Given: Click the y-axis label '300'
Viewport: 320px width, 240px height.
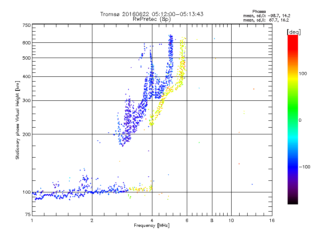Looking at the screenshot, I should (x=26, y=101).
